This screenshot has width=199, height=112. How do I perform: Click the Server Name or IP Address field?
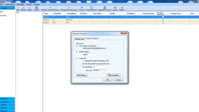94,49
